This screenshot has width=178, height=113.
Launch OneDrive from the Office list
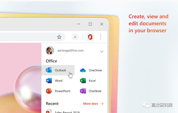tap(91, 70)
